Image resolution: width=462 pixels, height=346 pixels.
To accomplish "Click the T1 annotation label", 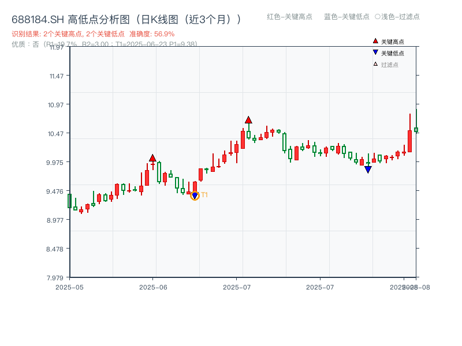I will point(205,195).
